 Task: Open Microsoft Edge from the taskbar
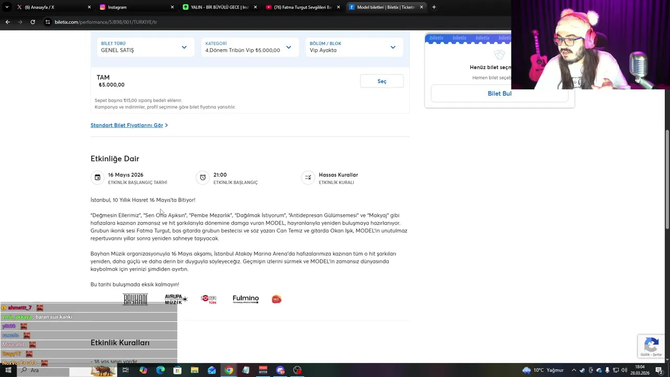[160, 370]
